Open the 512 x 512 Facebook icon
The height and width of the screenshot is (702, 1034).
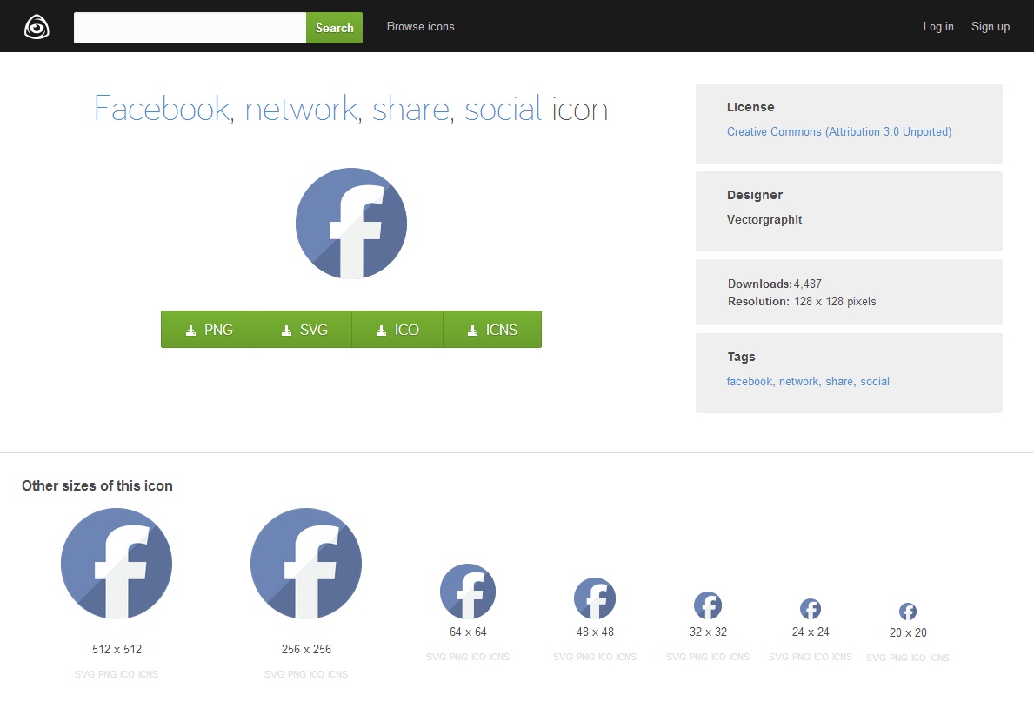[116, 564]
